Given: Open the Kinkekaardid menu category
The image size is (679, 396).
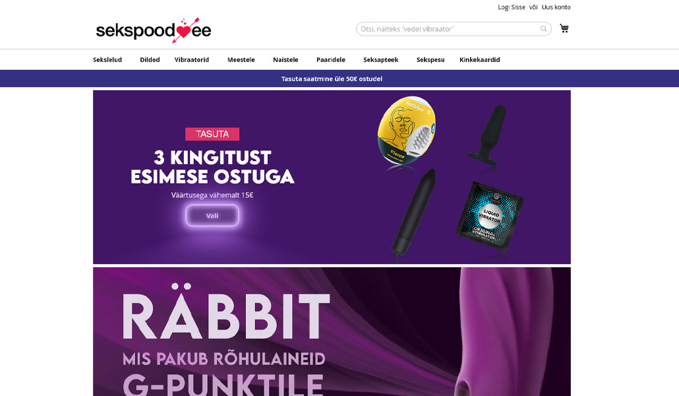Looking at the screenshot, I should coord(480,60).
